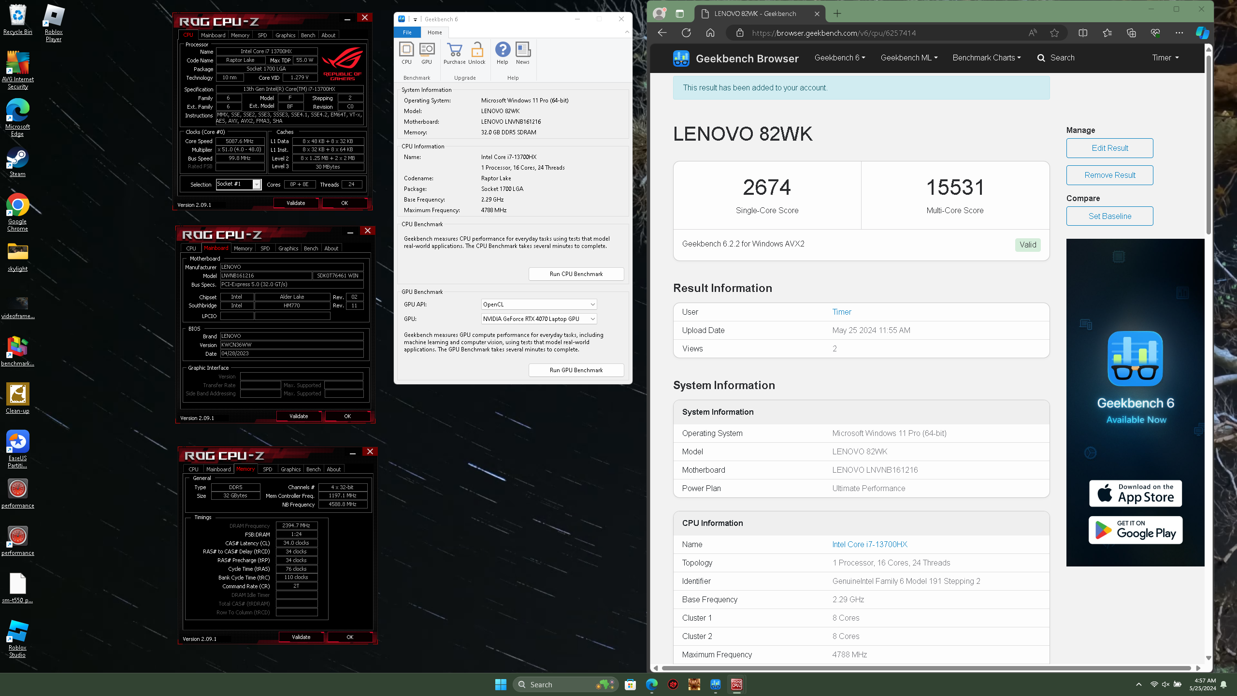
Task: Open GPU API OpenCL dropdown
Action: 539,304
